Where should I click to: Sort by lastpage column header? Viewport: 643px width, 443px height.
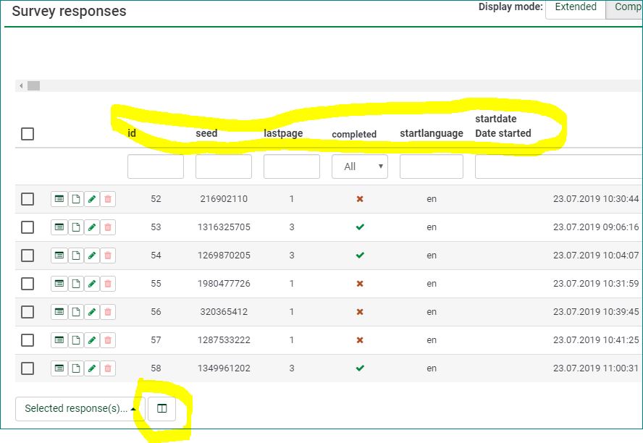tap(283, 133)
